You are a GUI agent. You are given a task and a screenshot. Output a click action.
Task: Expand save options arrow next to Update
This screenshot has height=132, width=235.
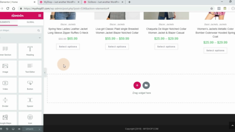click(39, 129)
